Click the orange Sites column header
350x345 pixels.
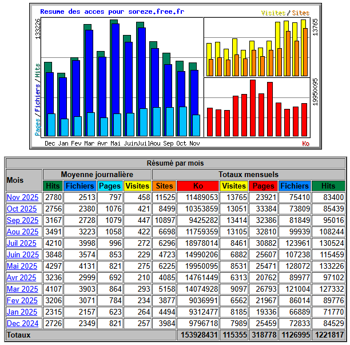(x=164, y=186)
